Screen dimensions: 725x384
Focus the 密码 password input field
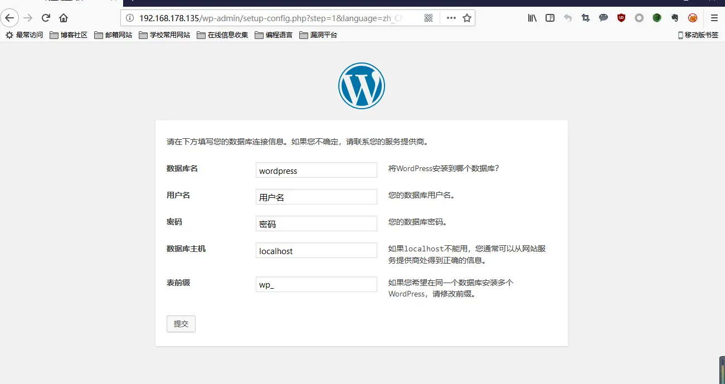coord(317,223)
